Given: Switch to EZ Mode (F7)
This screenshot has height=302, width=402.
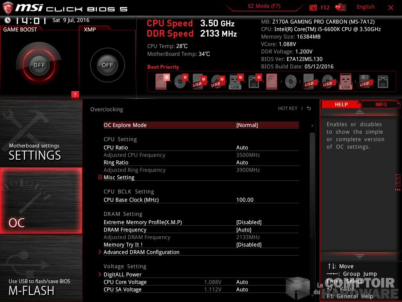Looking at the screenshot, I should click(x=264, y=6).
